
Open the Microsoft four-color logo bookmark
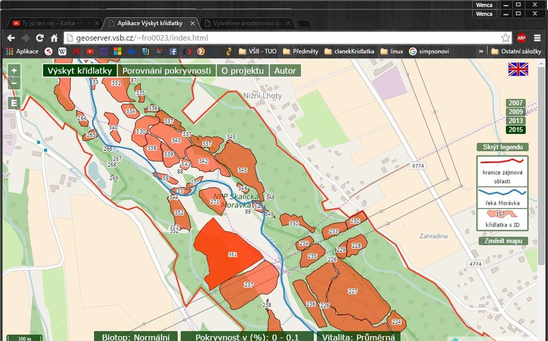point(117,51)
